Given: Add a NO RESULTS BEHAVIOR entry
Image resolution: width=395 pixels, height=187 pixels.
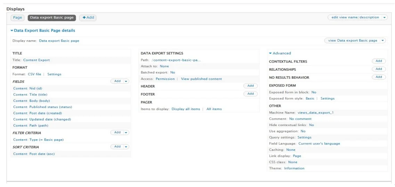Looking at the screenshot, I should tap(379, 77).
